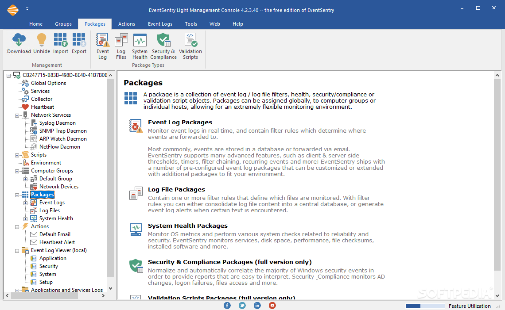Select NetFlow Daemon node
This screenshot has height=310, width=505.
[x=60, y=147]
